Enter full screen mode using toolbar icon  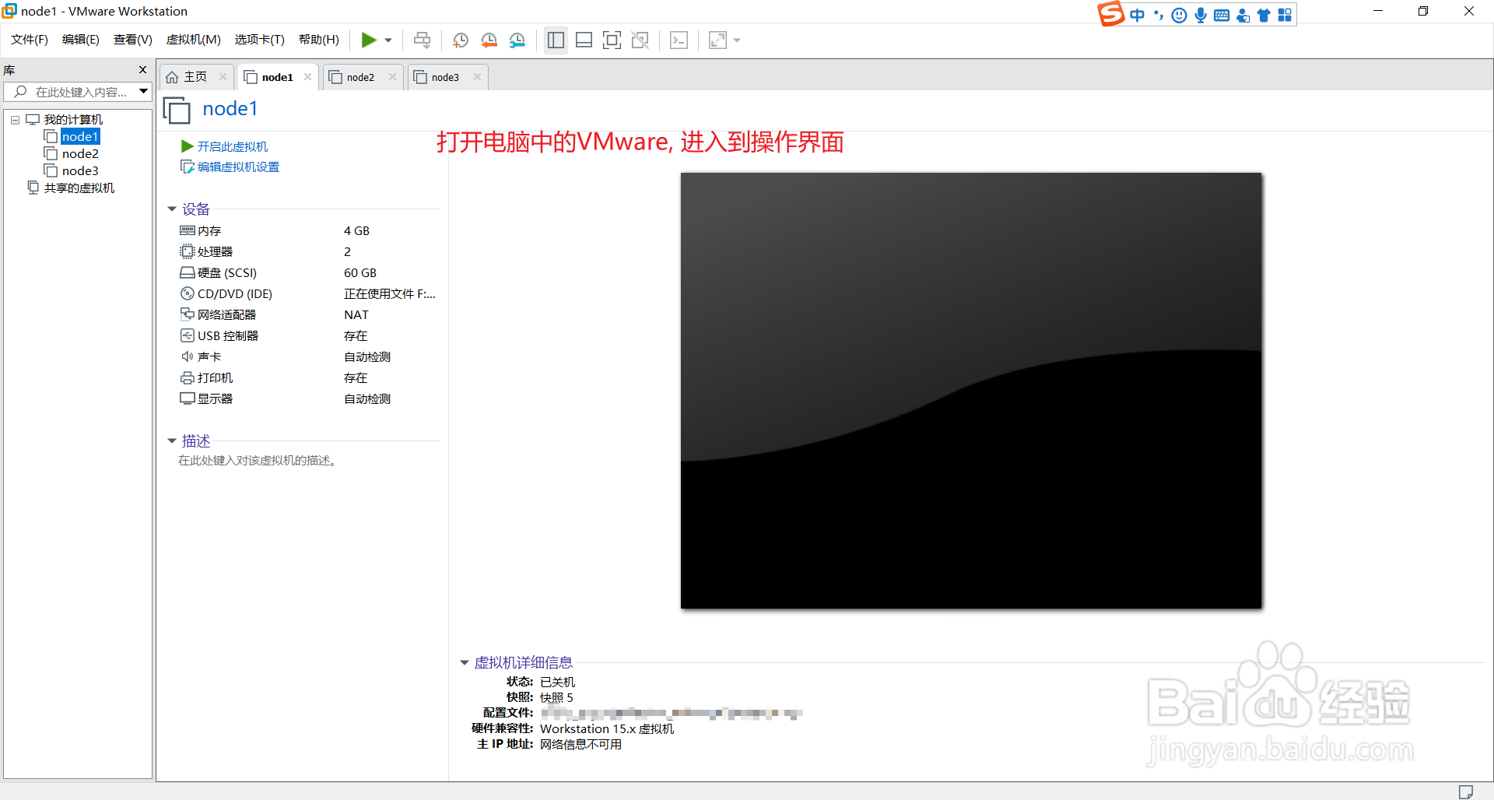click(612, 40)
